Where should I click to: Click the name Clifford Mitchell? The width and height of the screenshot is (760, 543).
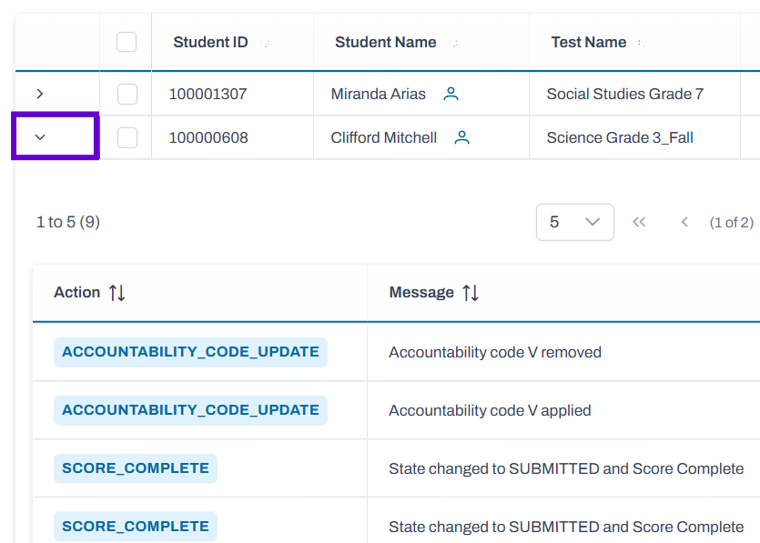383,137
